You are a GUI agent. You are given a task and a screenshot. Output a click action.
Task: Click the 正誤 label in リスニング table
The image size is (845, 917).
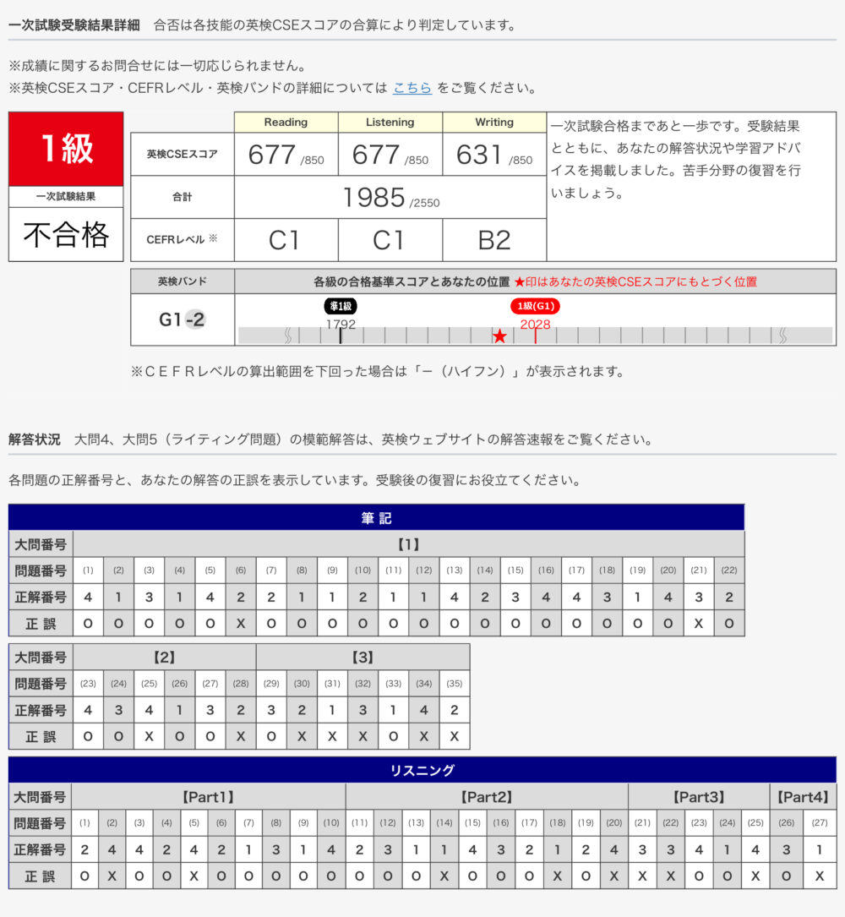coord(40,876)
